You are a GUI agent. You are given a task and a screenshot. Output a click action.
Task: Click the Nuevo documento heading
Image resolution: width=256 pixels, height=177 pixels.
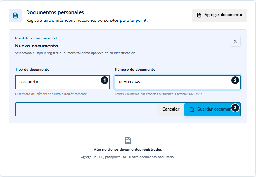pyautogui.click(x=37, y=46)
